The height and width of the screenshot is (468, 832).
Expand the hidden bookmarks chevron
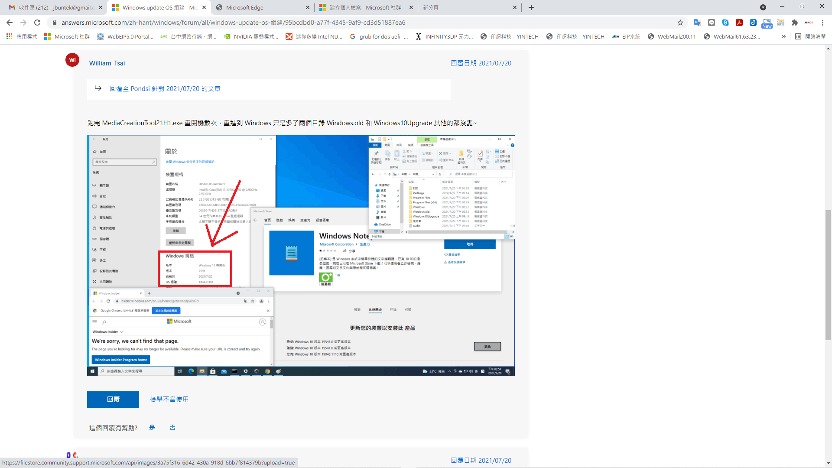[783, 36]
